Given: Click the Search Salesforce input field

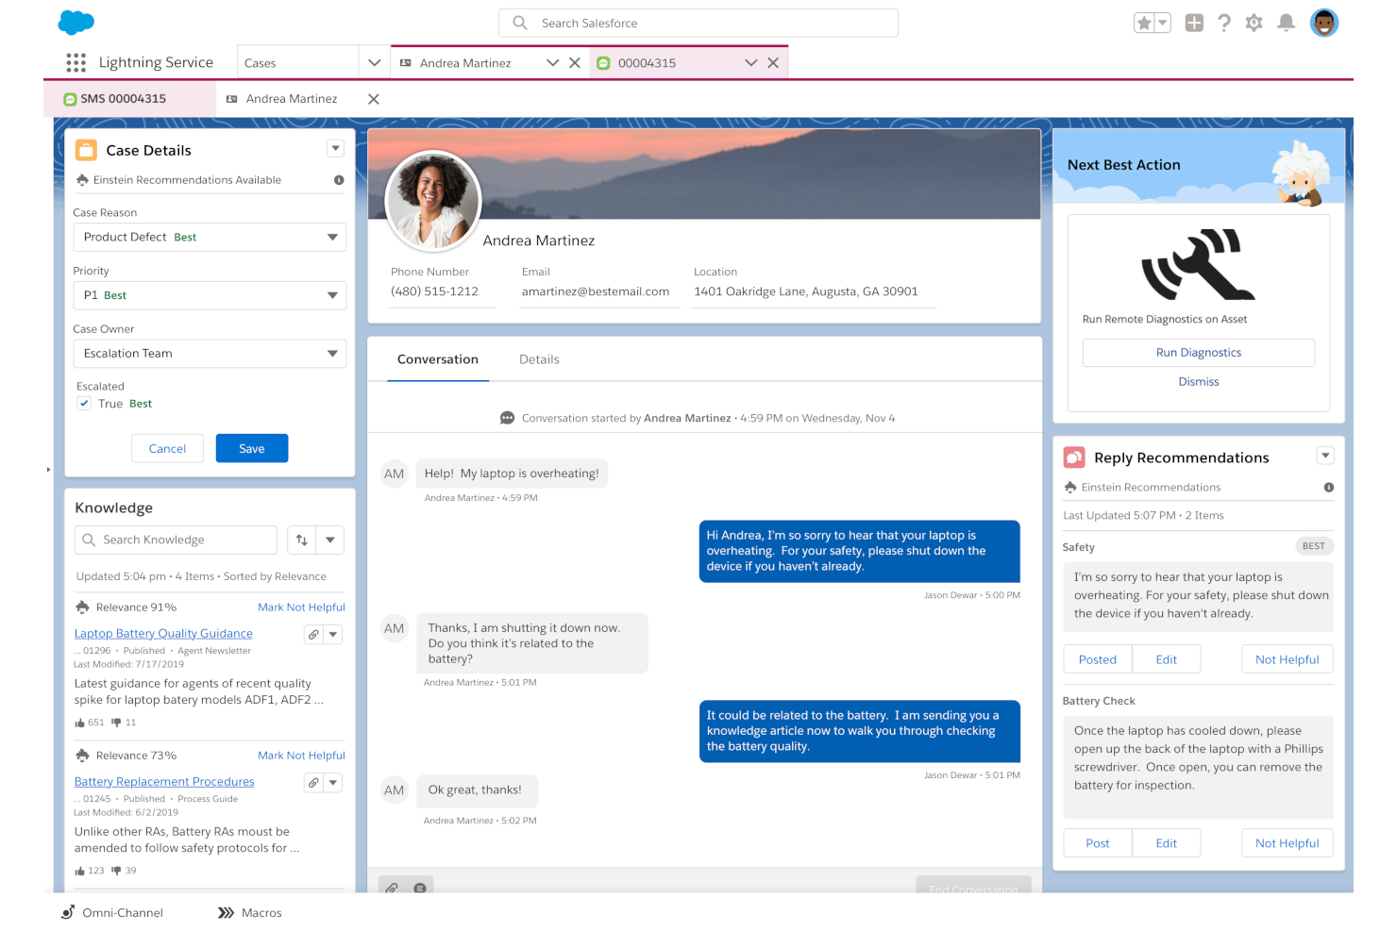Looking at the screenshot, I should (x=698, y=23).
